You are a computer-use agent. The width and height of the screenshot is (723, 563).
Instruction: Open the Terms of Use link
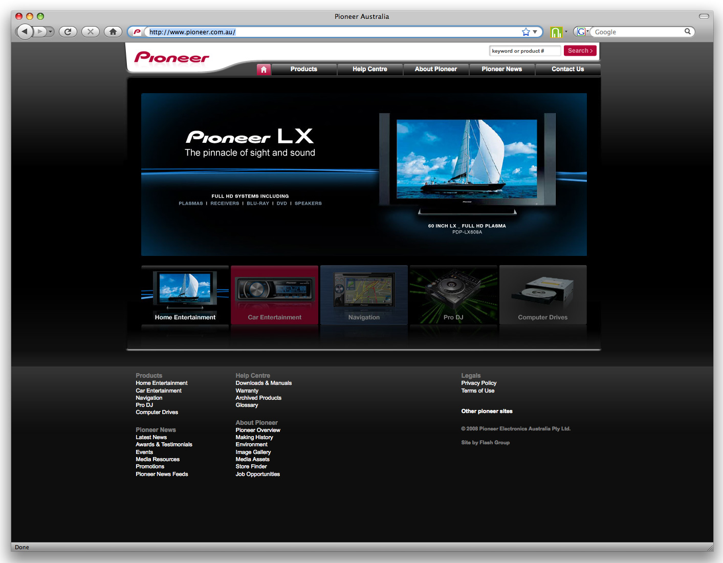(478, 391)
